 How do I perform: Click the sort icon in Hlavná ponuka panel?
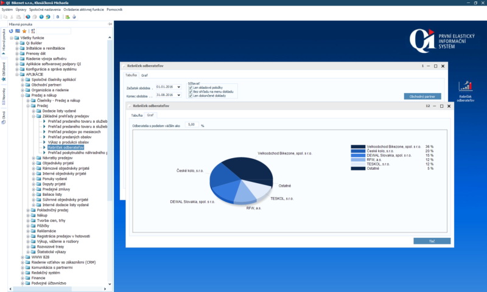point(33,31)
